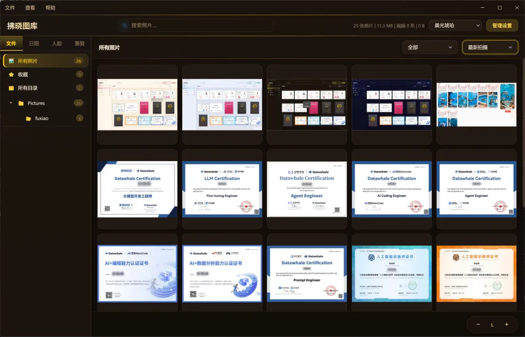Select the fuxiao folder label
The width and height of the screenshot is (525, 337).
pos(41,118)
